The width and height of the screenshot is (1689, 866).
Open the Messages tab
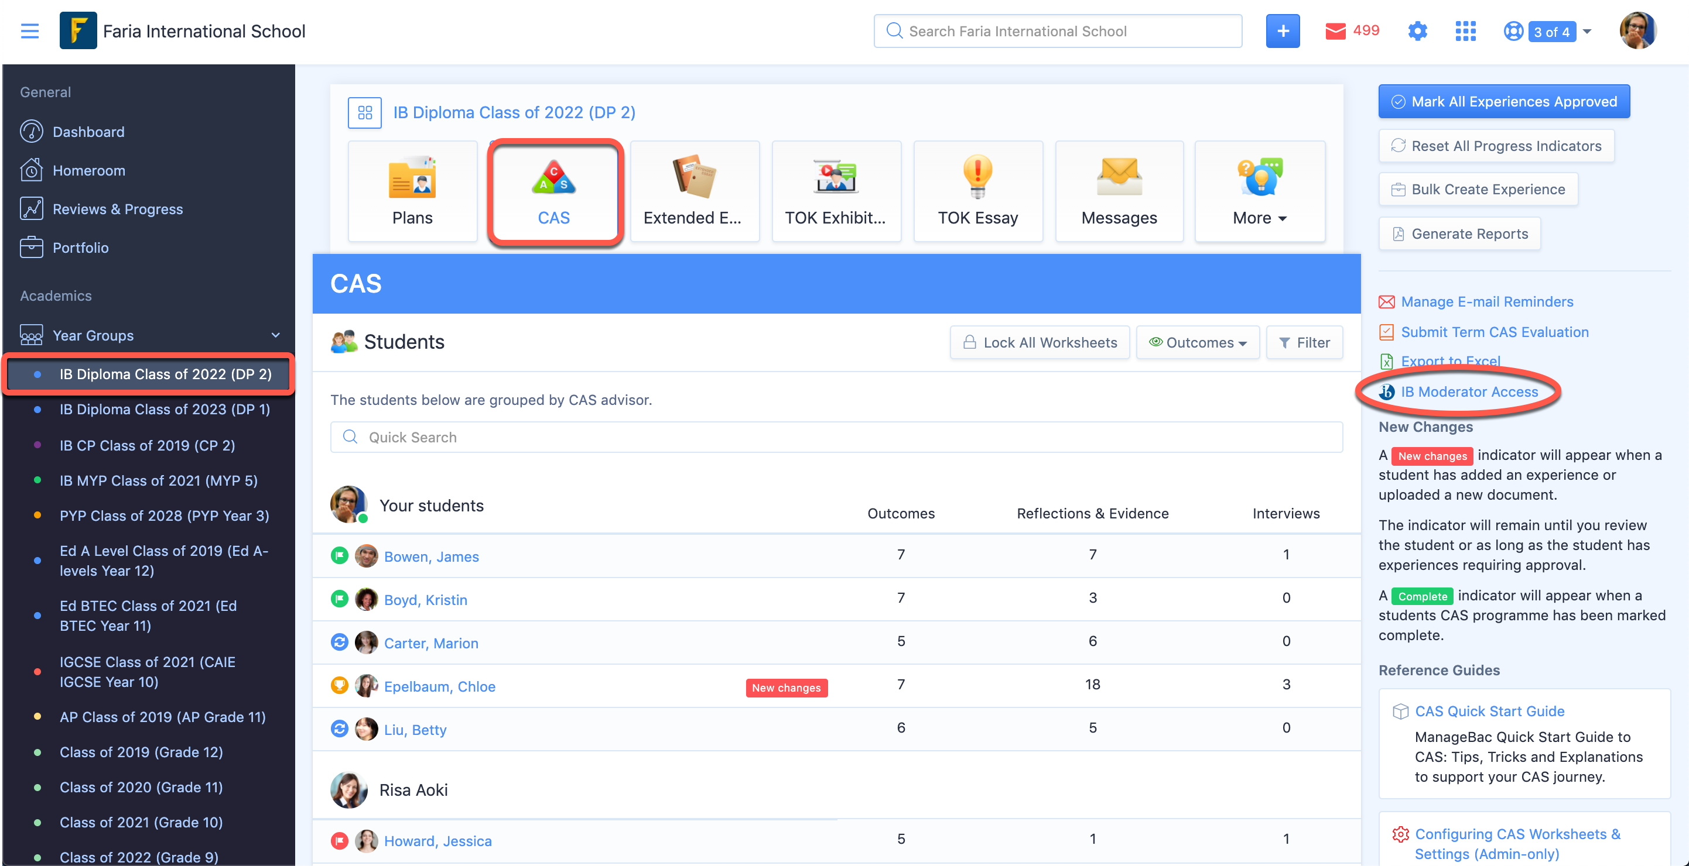point(1119,191)
